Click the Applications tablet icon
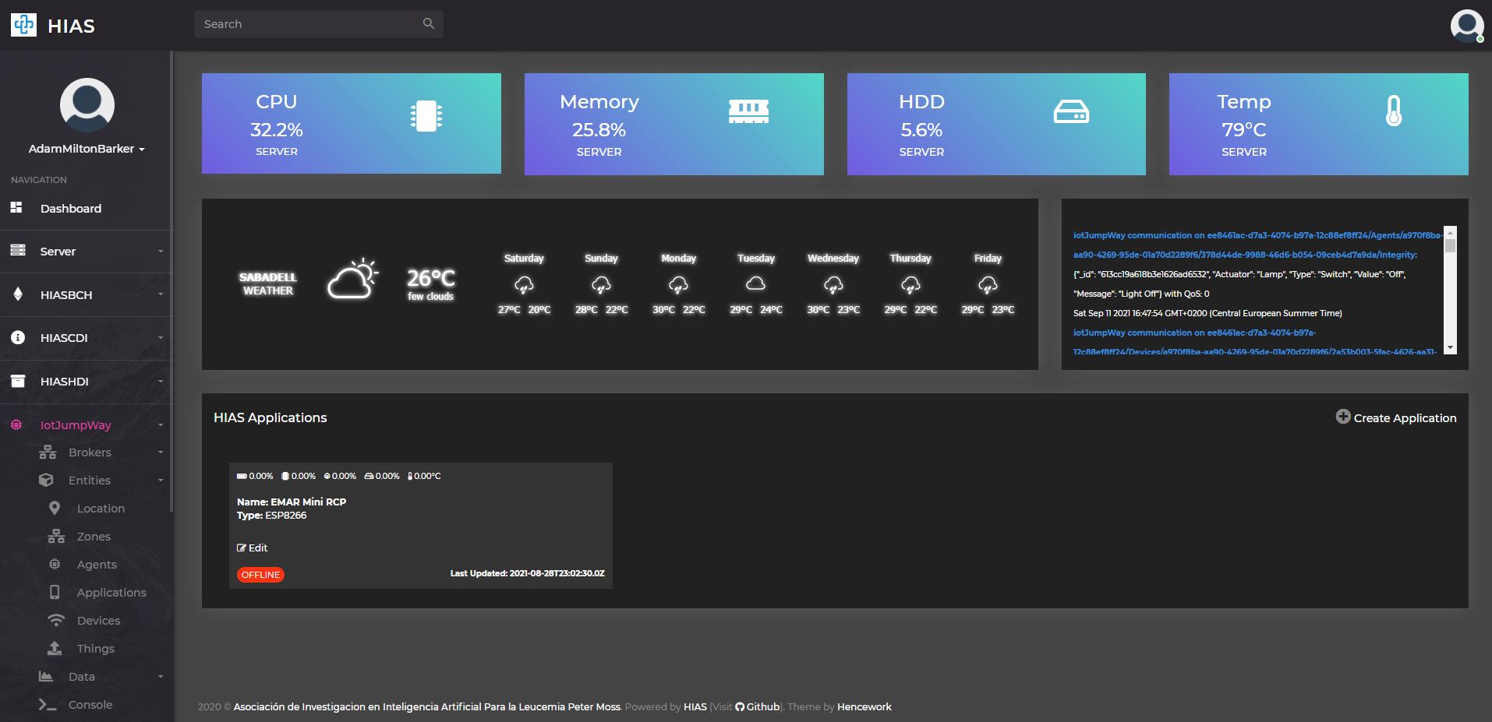Image resolution: width=1492 pixels, height=722 pixels. click(x=55, y=592)
